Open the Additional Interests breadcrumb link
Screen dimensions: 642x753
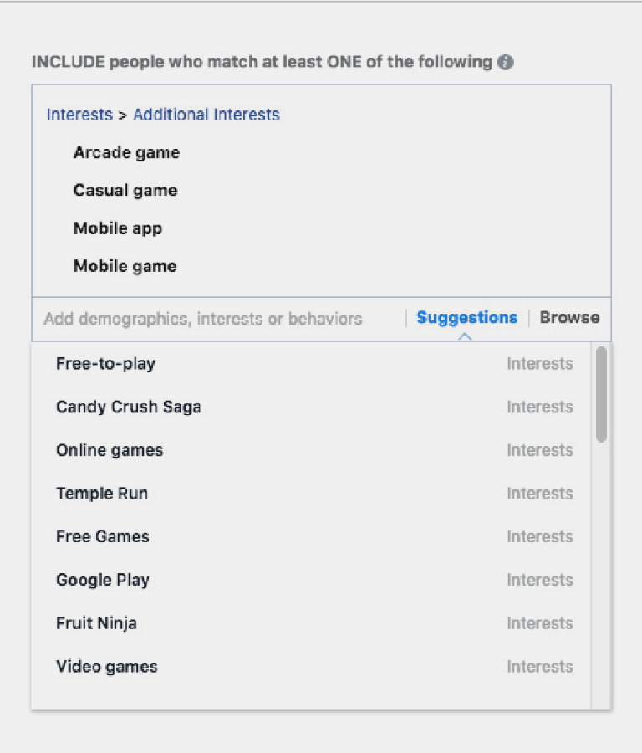[206, 115]
